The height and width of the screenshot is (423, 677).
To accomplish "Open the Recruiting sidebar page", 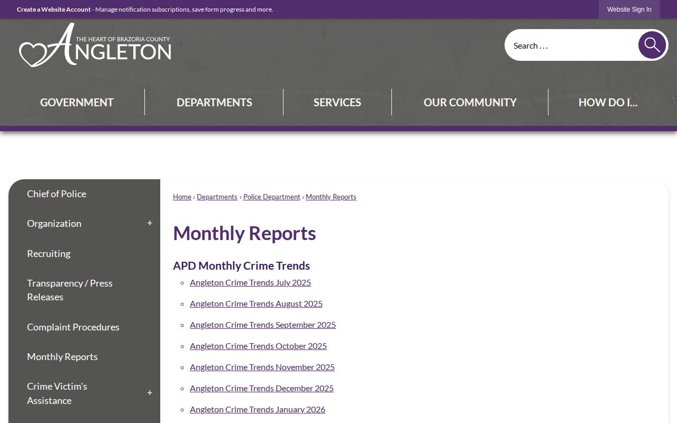I will 49,253.
